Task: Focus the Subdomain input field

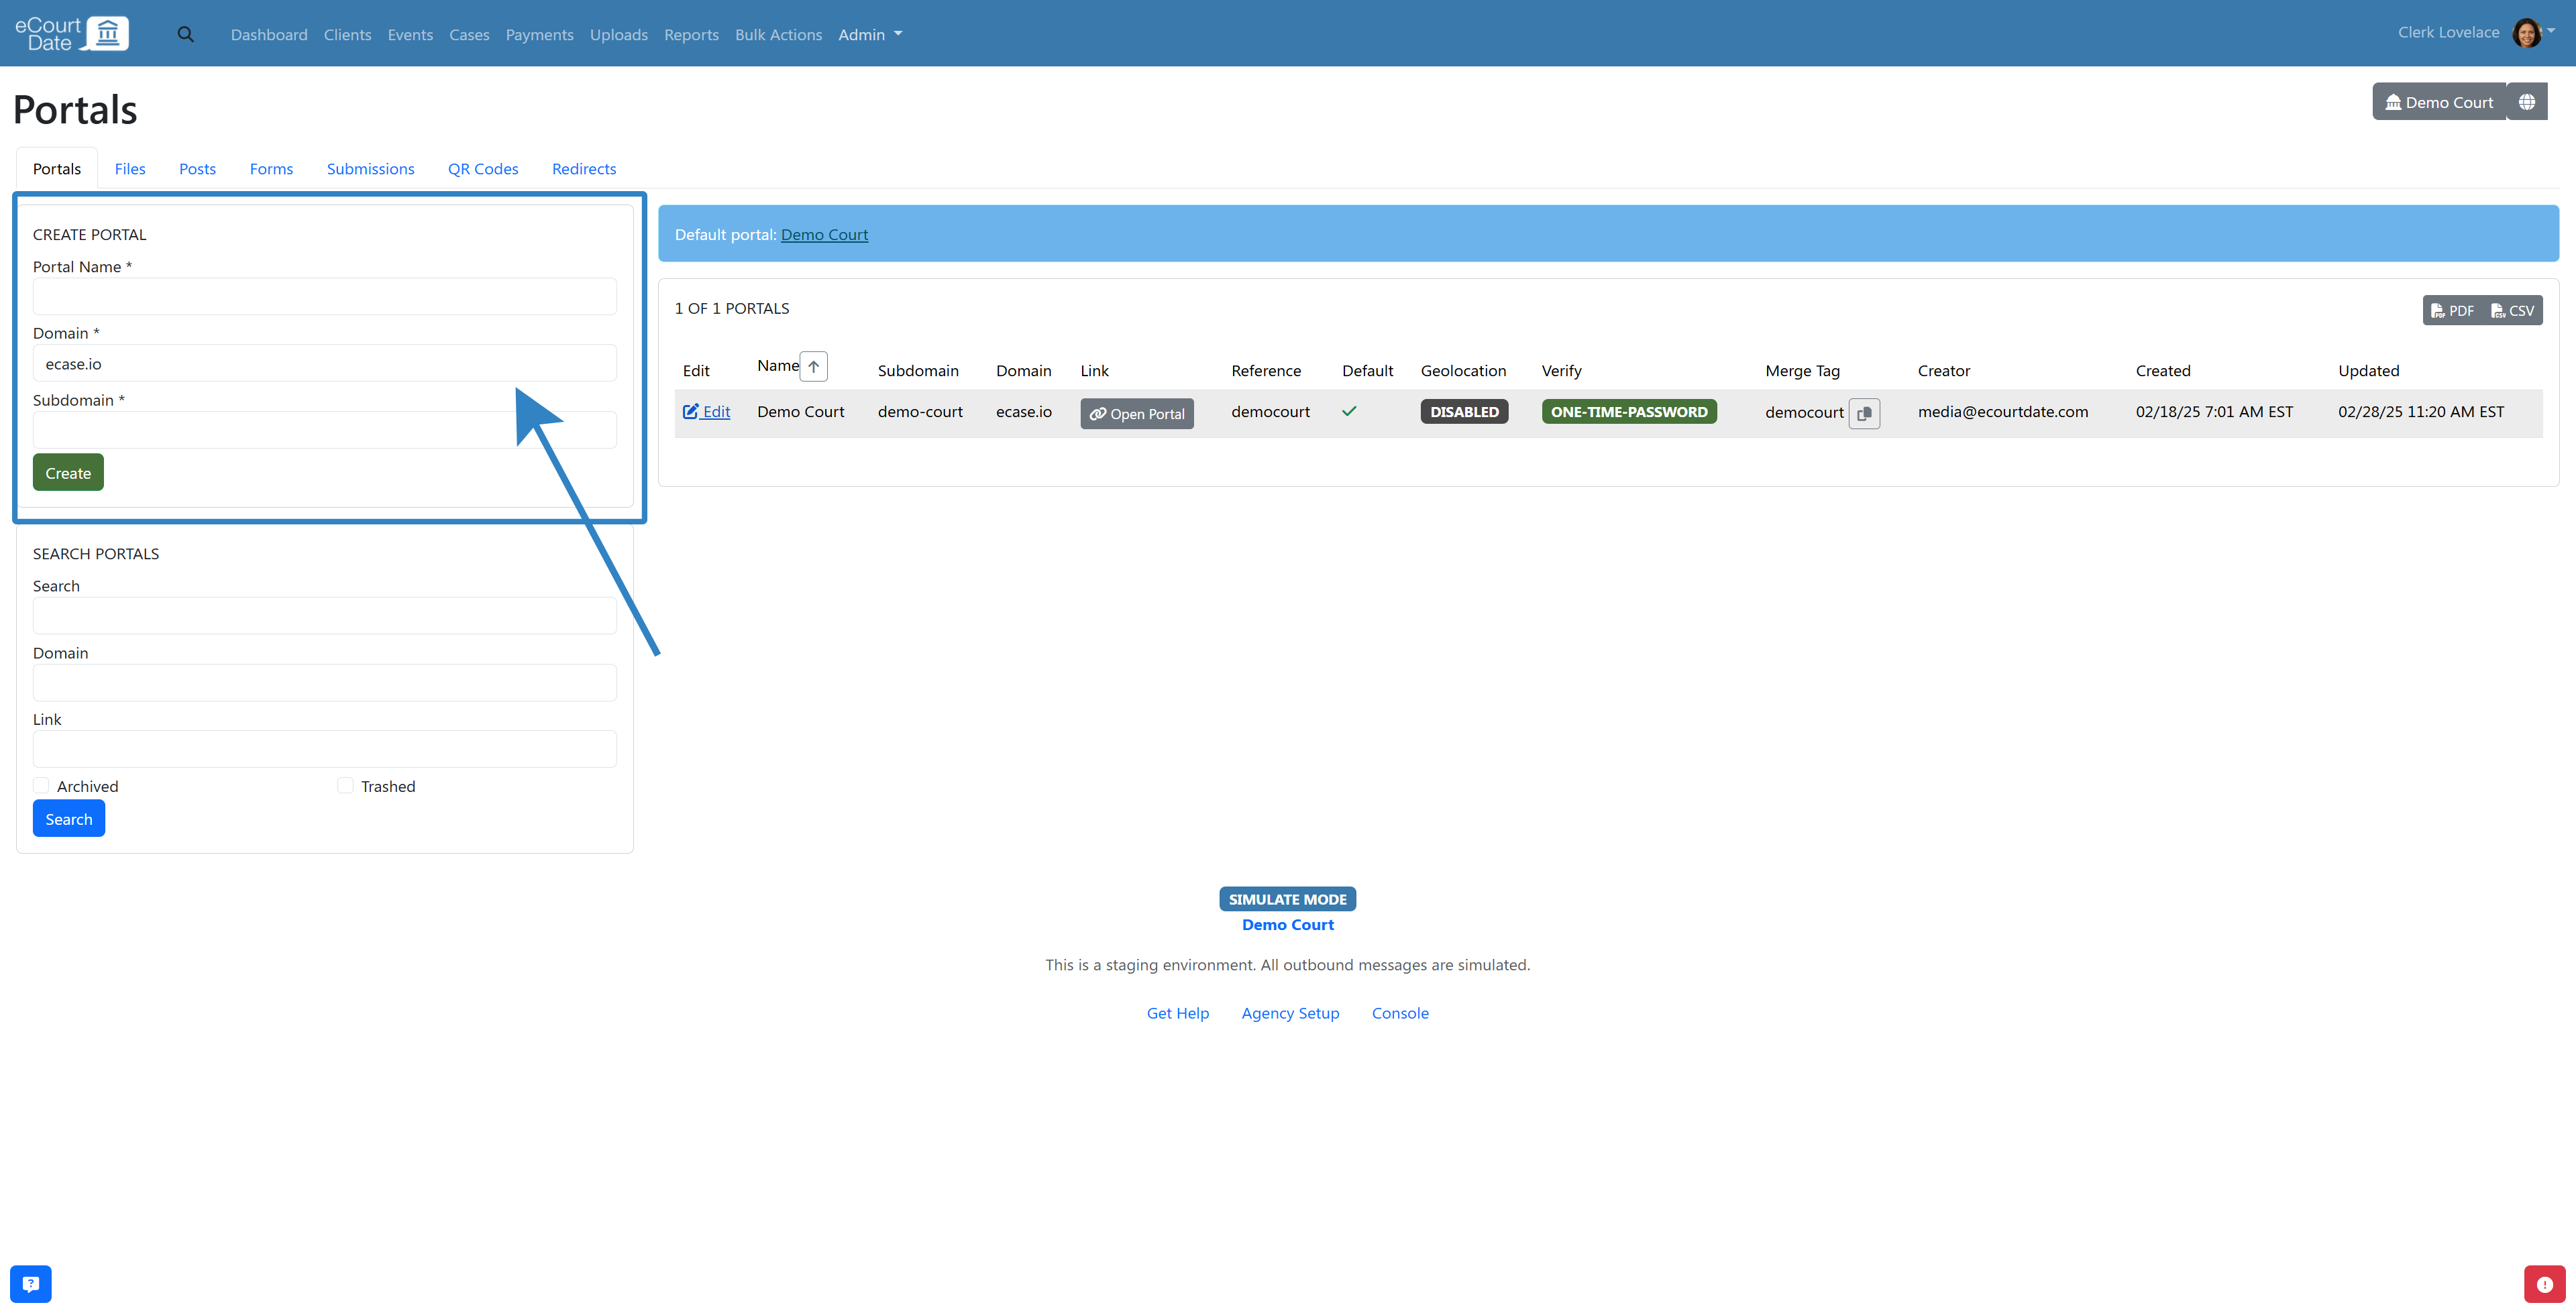Action: click(x=325, y=430)
